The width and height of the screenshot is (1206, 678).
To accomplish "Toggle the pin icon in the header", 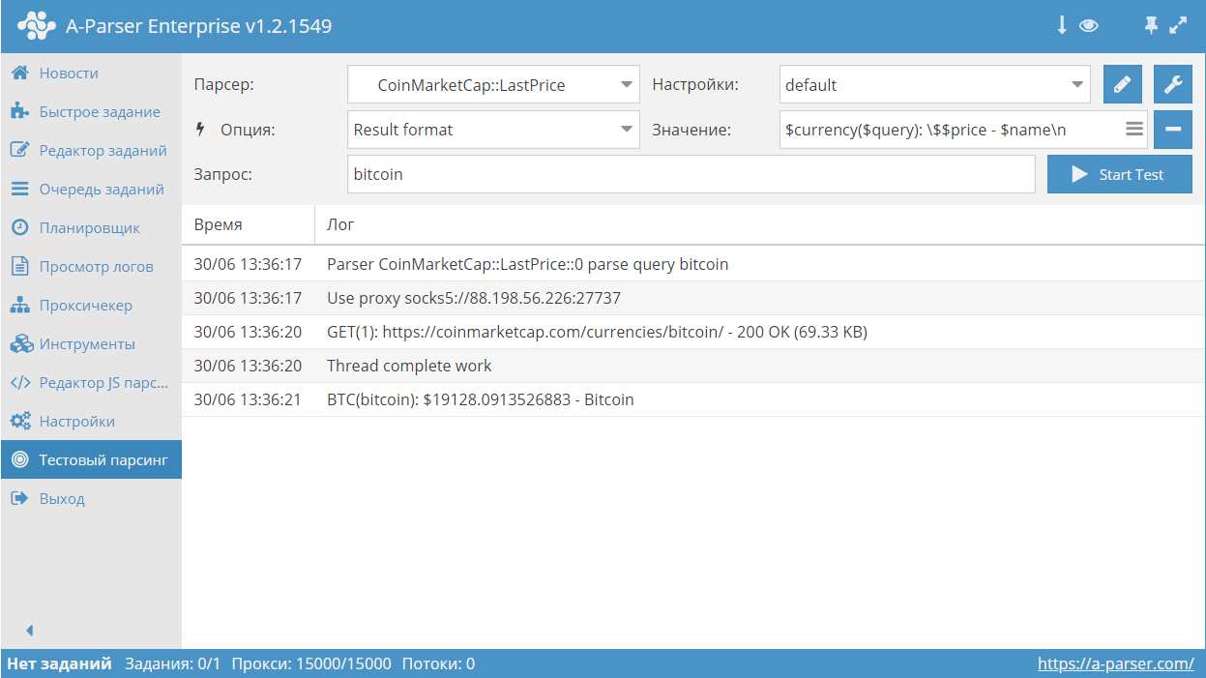I will [1151, 26].
